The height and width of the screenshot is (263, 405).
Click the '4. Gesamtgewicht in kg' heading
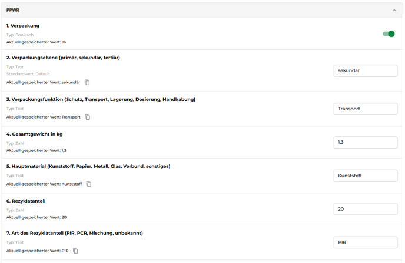pyautogui.click(x=34, y=134)
